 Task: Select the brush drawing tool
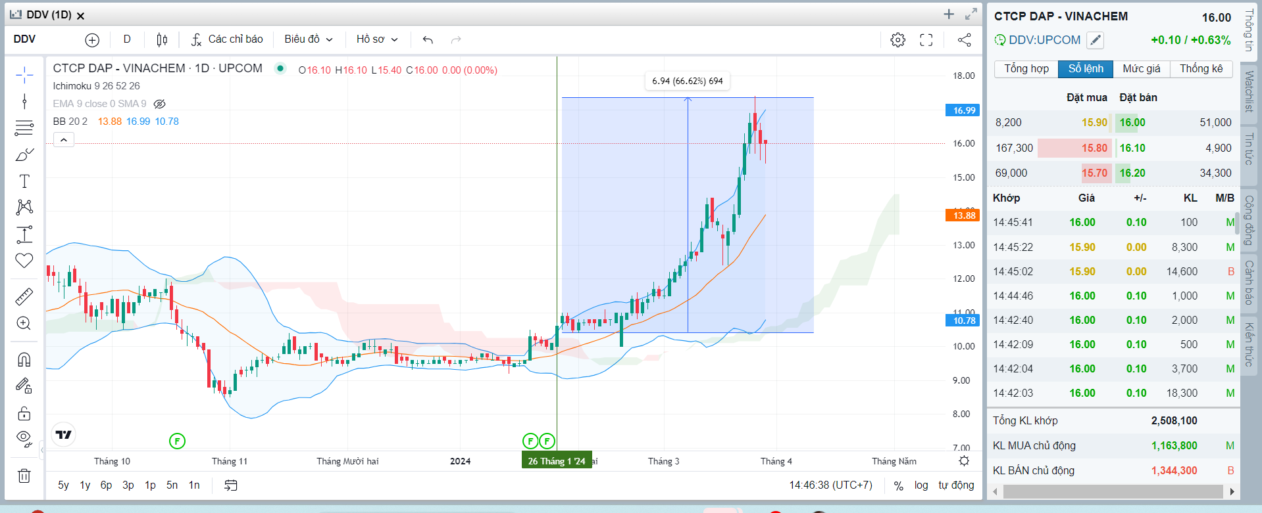click(x=24, y=154)
